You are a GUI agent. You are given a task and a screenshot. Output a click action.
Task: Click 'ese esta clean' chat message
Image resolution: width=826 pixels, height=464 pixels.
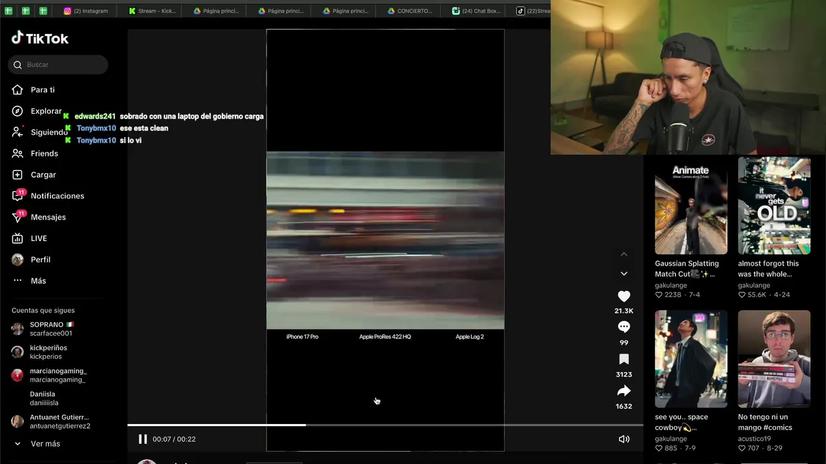coord(144,128)
